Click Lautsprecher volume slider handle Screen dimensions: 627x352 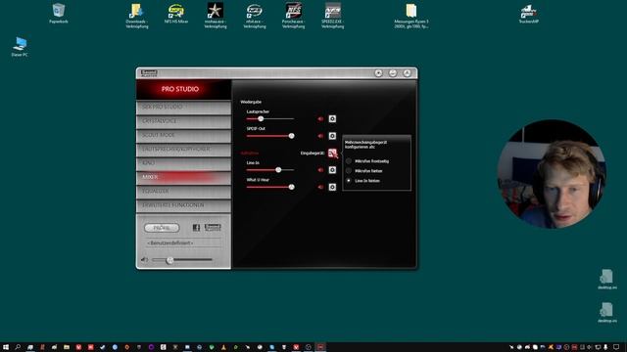click(261, 119)
